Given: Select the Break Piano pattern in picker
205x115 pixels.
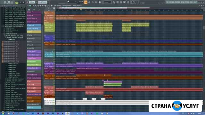Looking at the screenshot, I should (34, 58).
